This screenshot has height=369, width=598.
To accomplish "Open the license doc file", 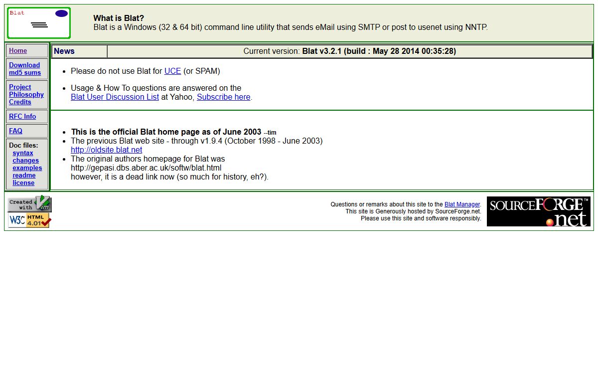I will [23, 183].
